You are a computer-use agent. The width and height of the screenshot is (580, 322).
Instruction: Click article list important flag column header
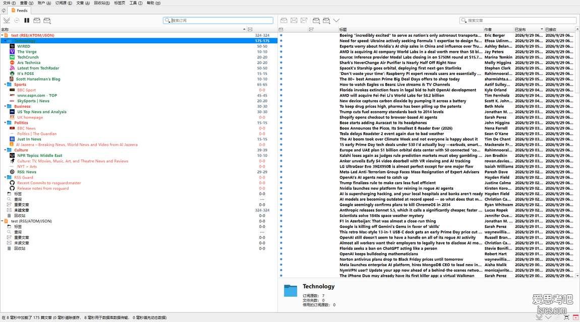click(311, 30)
